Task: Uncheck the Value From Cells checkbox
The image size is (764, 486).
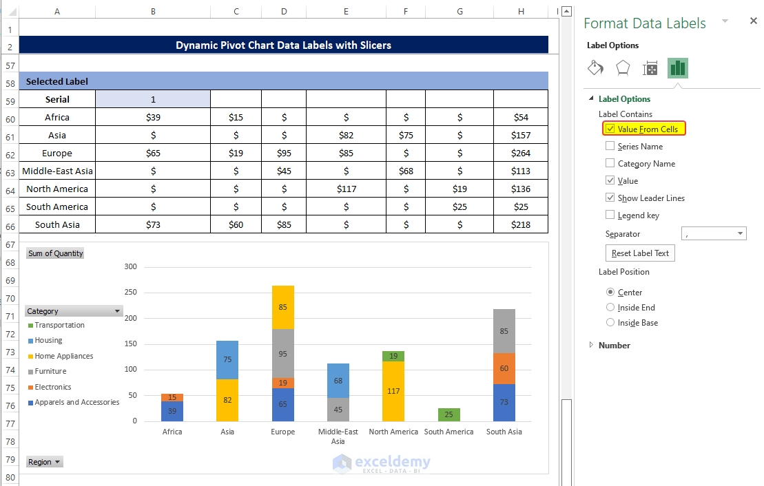Action: pyautogui.click(x=610, y=129)
